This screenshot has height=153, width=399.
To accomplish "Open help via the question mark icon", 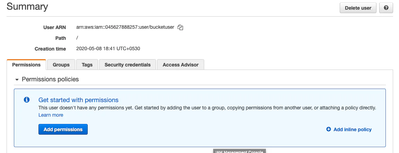I will [386, 8].
